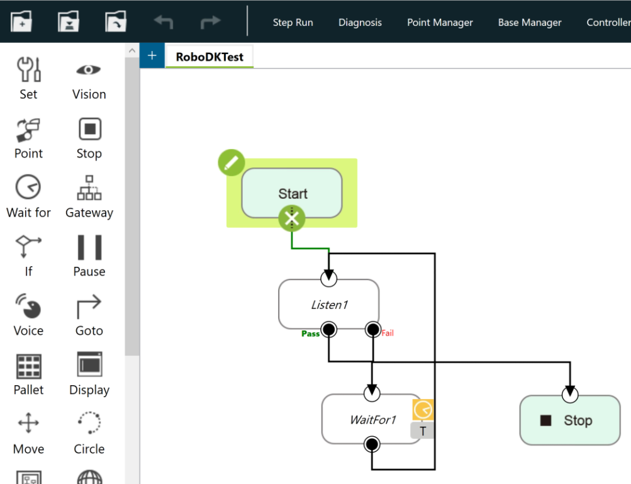Click the edit pencil on Start node

click(231, 163)
